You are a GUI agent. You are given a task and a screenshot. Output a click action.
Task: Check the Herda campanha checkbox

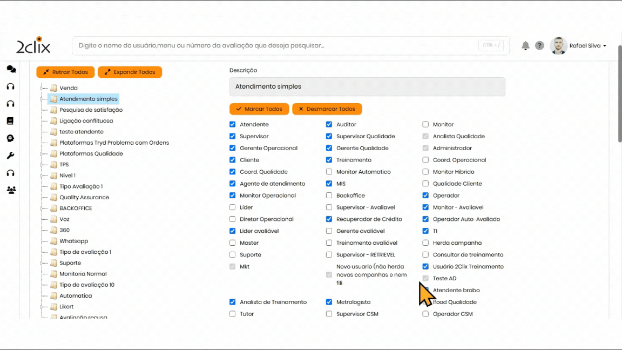(426, 243)
